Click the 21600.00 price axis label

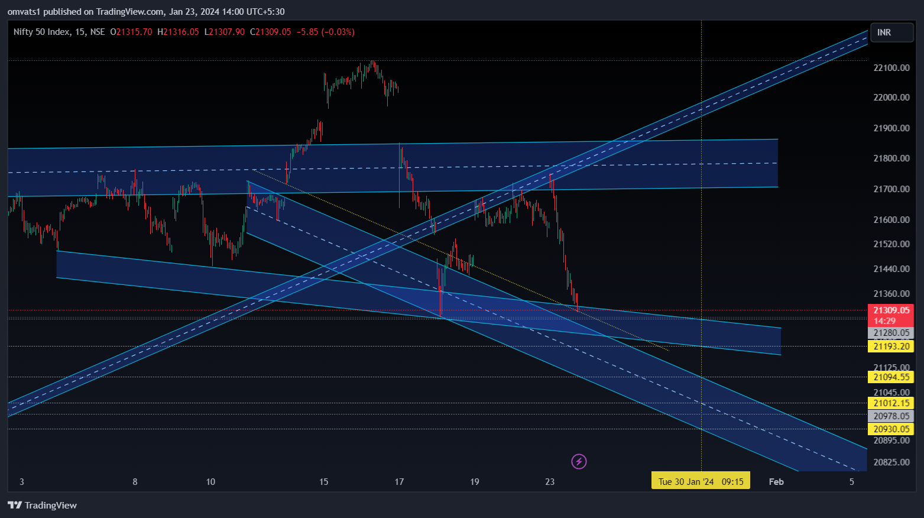(891, 220)
